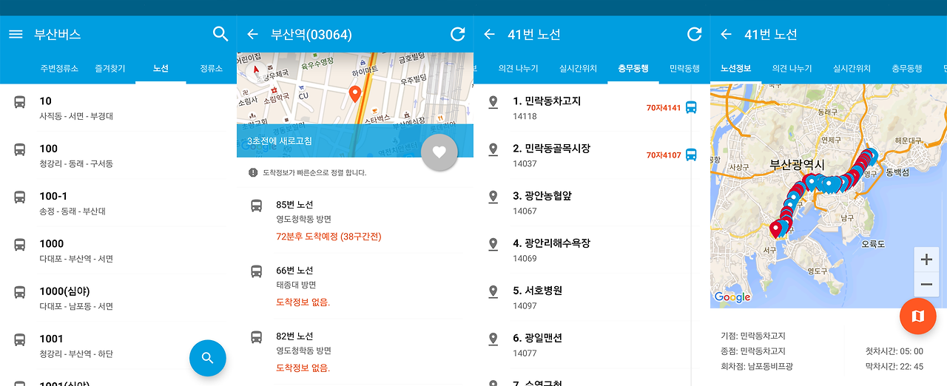Image resolution: width=947 pixels, height=386 pixels.
Task: Tap the bus icon for 82번 노선
Action: click(256, 336)
